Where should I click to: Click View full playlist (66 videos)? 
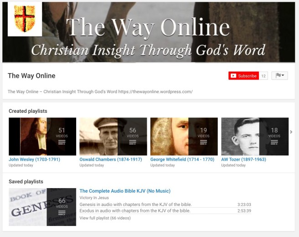coord(105,218)
